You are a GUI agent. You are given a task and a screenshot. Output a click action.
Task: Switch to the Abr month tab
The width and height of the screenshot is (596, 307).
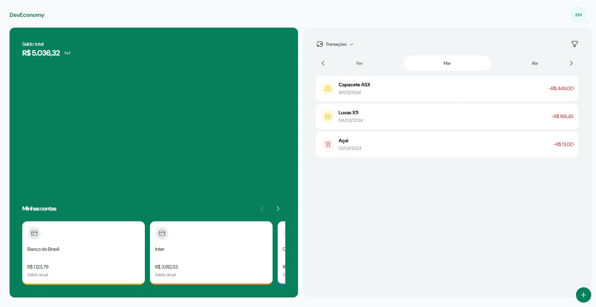(x=535, y=63)
